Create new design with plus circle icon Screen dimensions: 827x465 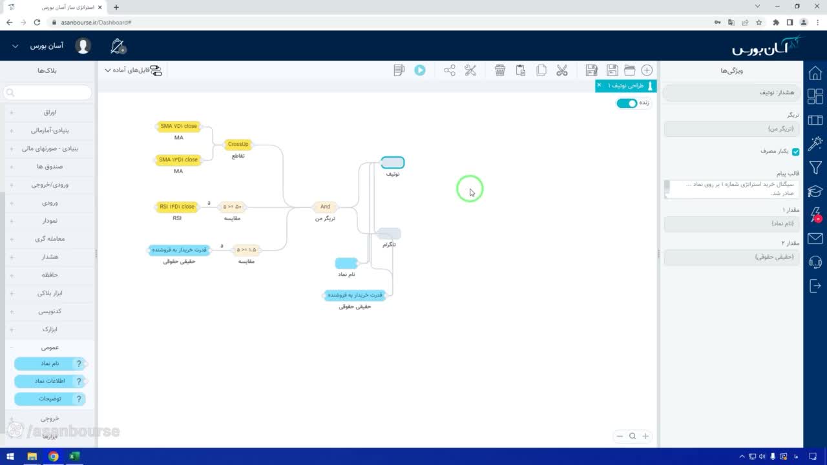click(647, 70)
